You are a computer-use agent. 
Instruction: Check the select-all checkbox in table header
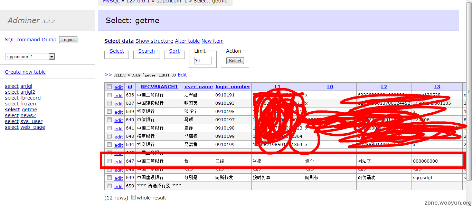click(x=109, y=87)
